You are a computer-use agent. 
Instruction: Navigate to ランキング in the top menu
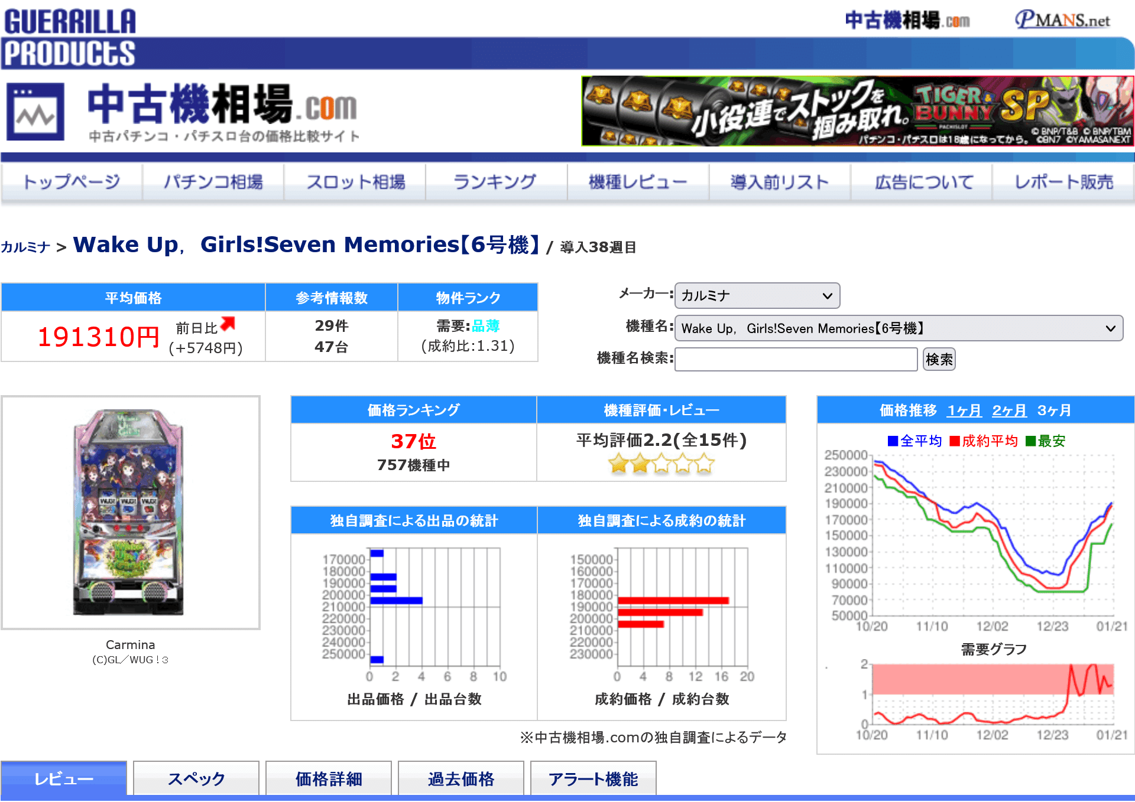496,182
